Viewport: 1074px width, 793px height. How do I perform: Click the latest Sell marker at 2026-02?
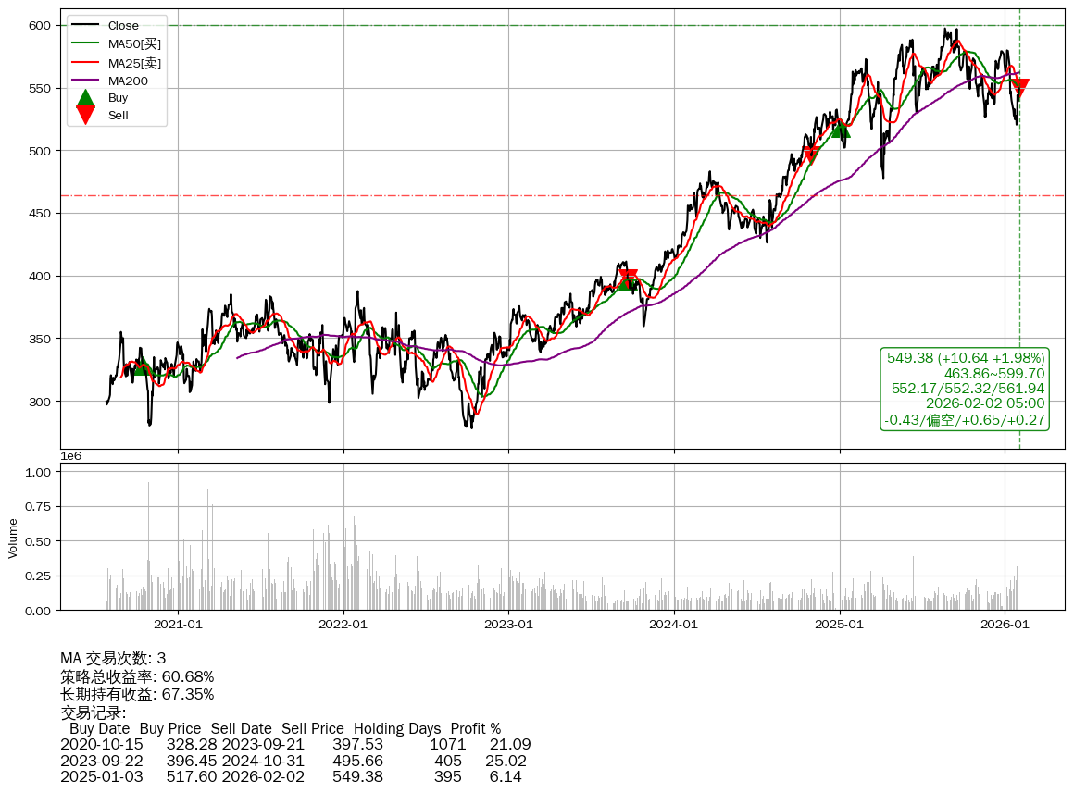coord(1019,88)
